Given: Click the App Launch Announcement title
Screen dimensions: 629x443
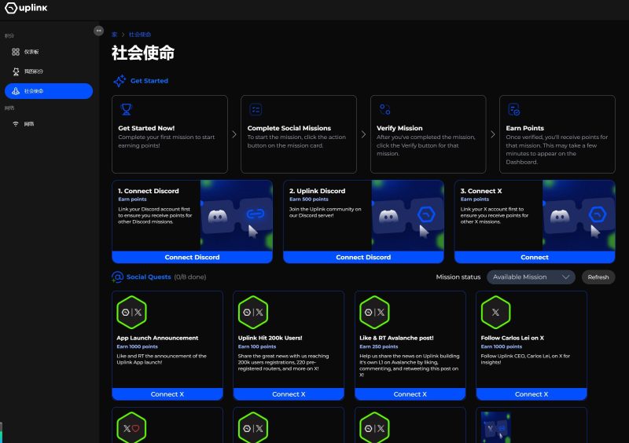Looking at the screenshot, I should tap(157, 338).
